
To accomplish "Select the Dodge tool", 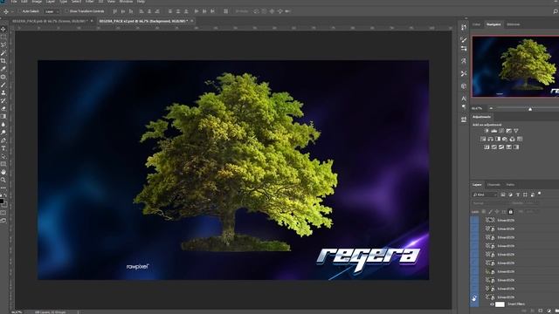I will pyautogui.click(x=3, y=133).
